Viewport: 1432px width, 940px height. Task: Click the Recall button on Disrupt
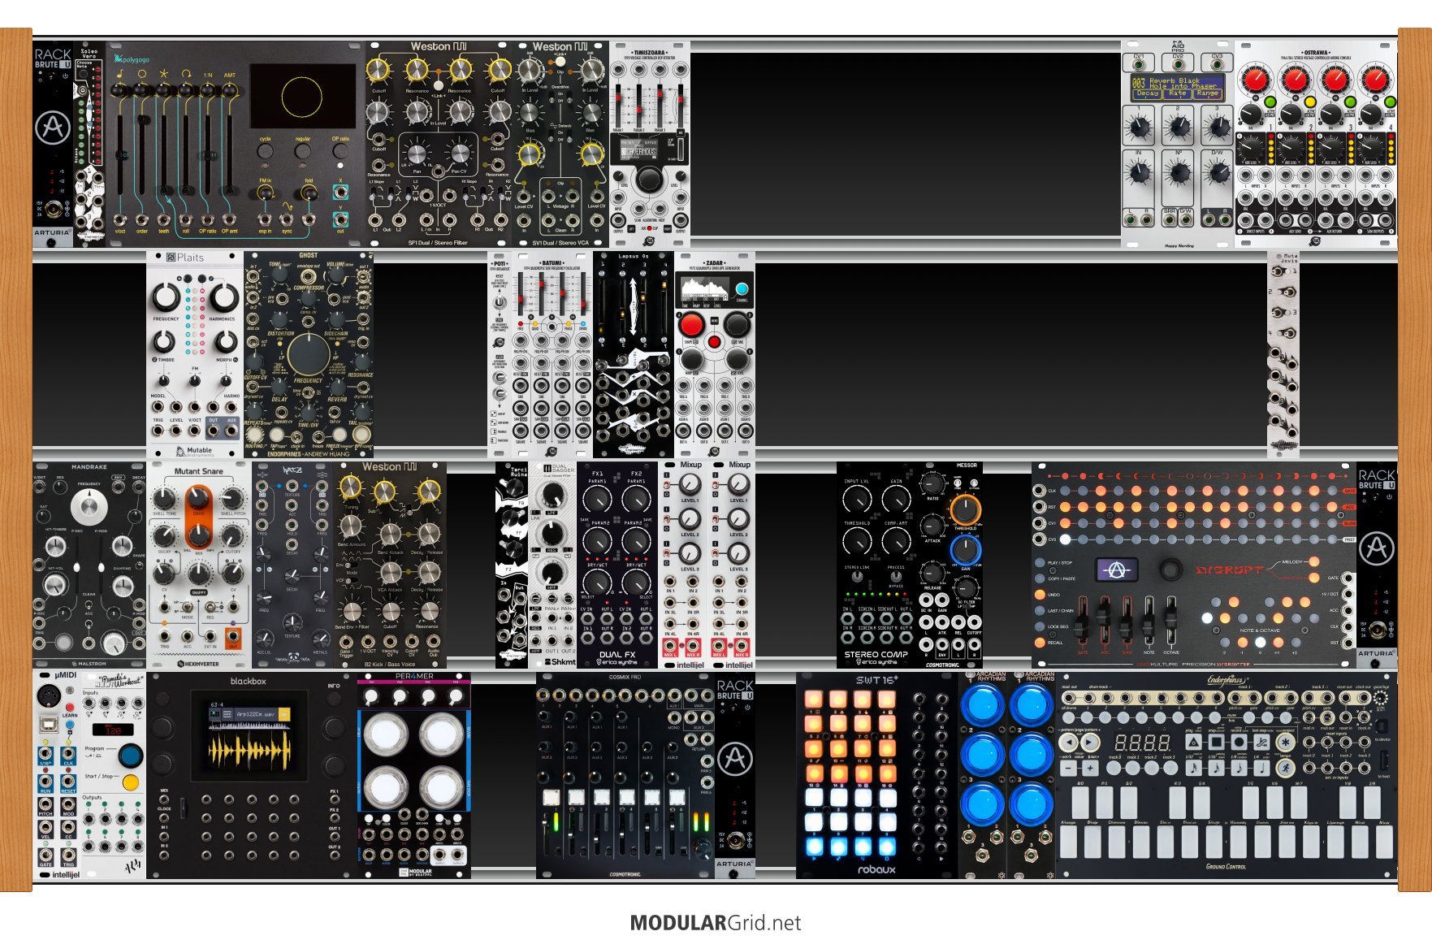click(1040, 643)
